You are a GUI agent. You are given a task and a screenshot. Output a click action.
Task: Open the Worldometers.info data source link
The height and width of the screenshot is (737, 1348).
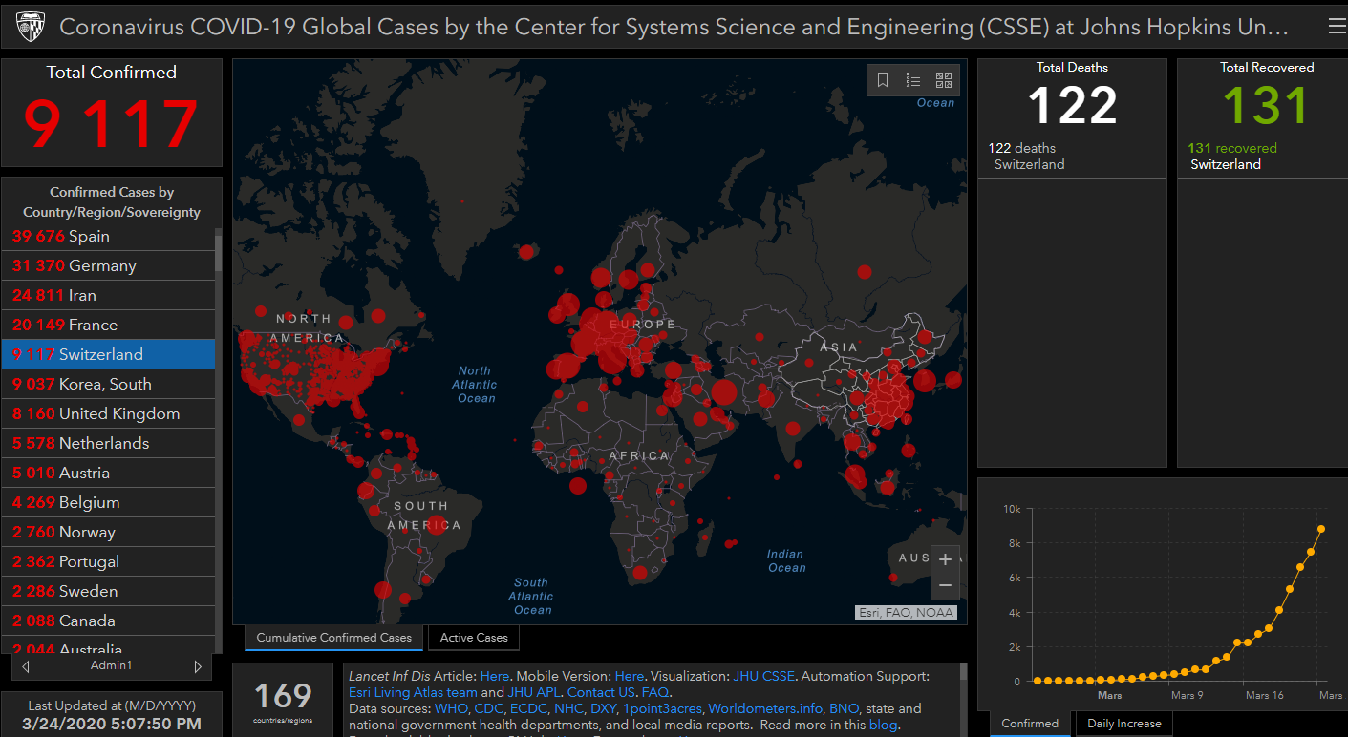765,708
